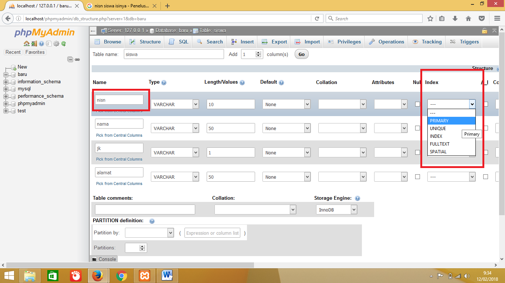Open phpMyAdmin settings gear icon
Screen dimensions: 505x283
pos(56,43)
